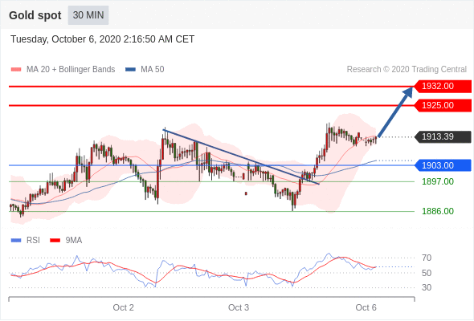Click the Research © 2020 Trading Central credit
Viewport: 474px width, 321px height.
[407, 70]
